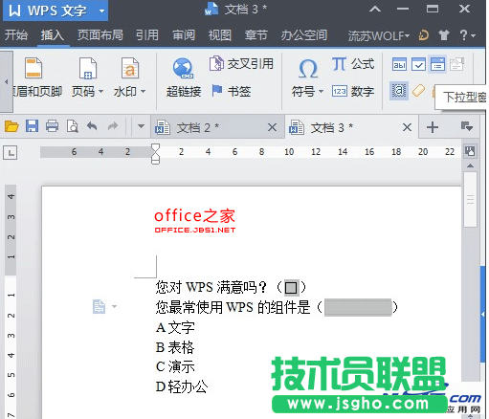489x419 pixels.
Task: Open the 流苏WOLF account dropdown
Action: [x=379, y=35]
